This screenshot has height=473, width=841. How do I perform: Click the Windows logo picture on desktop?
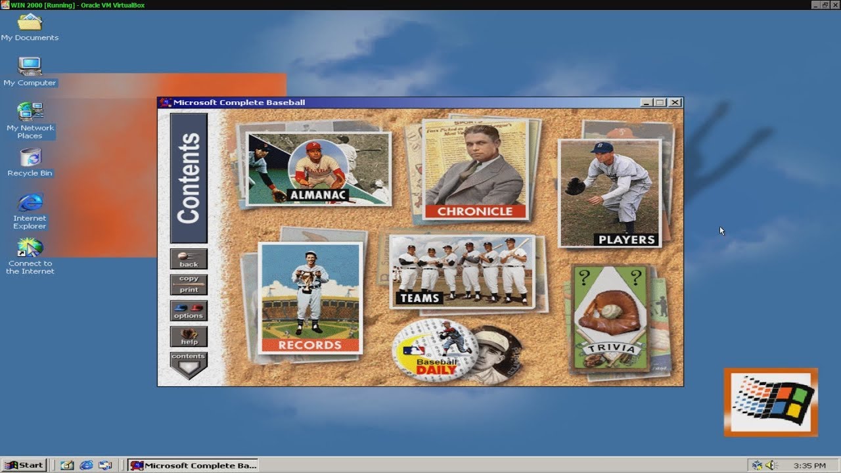(x=771, y=402)
